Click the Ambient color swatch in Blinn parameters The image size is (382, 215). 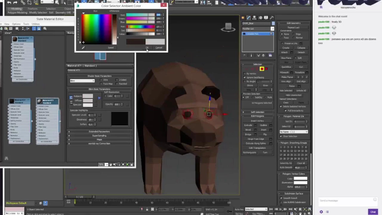[x=88, y=96]
